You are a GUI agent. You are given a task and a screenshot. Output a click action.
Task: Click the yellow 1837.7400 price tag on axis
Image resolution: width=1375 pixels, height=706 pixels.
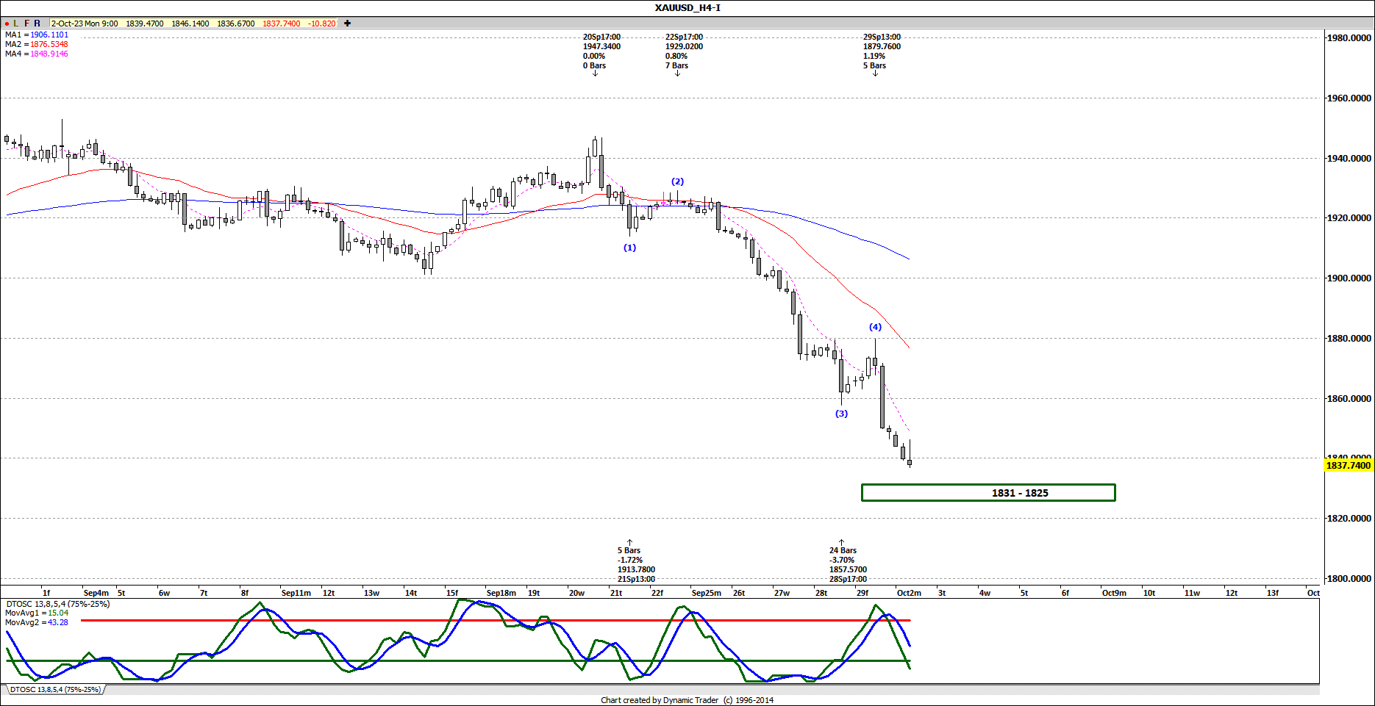pos(1349,465)
